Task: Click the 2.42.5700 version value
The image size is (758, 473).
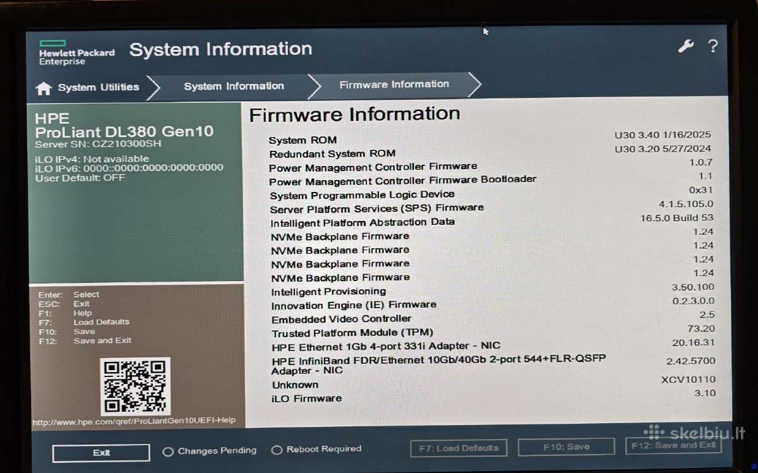Action: pos(691,361)
